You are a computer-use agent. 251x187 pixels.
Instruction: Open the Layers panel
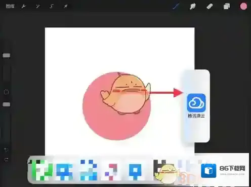pos(227,7)
